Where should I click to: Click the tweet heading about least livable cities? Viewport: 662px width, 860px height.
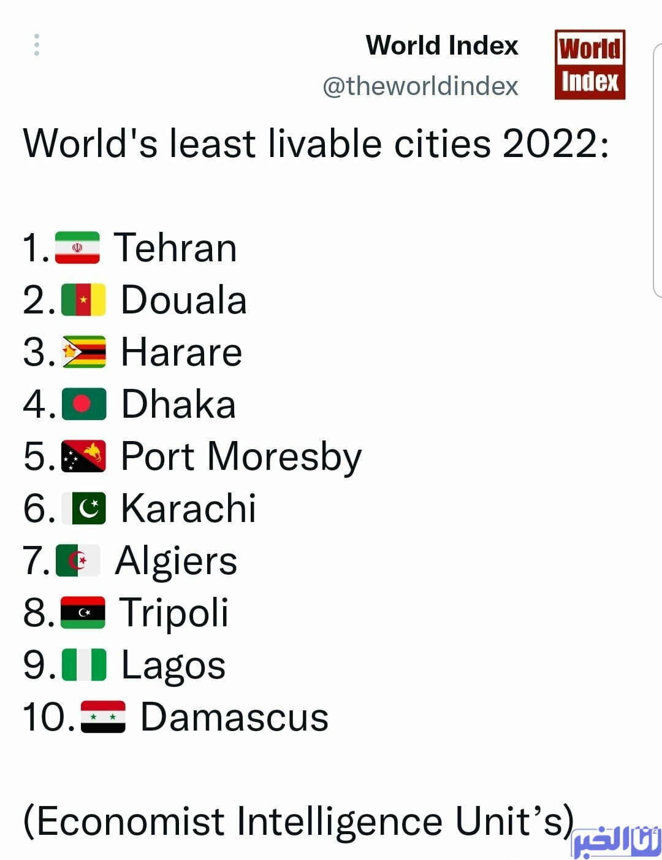pos(316,144)
